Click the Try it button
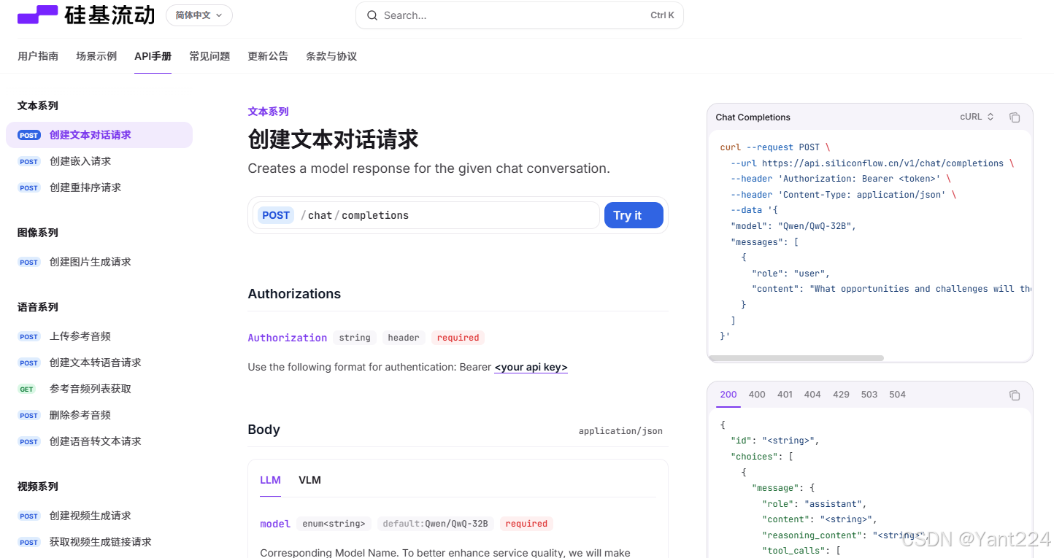1054x558 pixels. (633, 214)
